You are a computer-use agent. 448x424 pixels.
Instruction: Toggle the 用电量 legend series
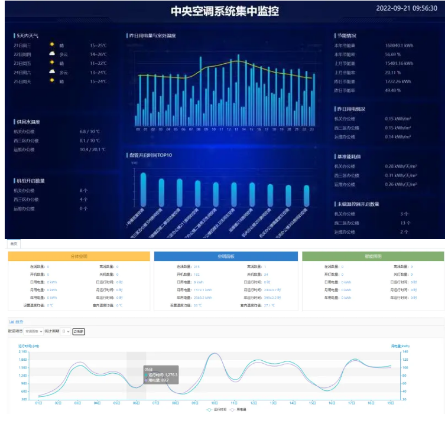[238, 409]
